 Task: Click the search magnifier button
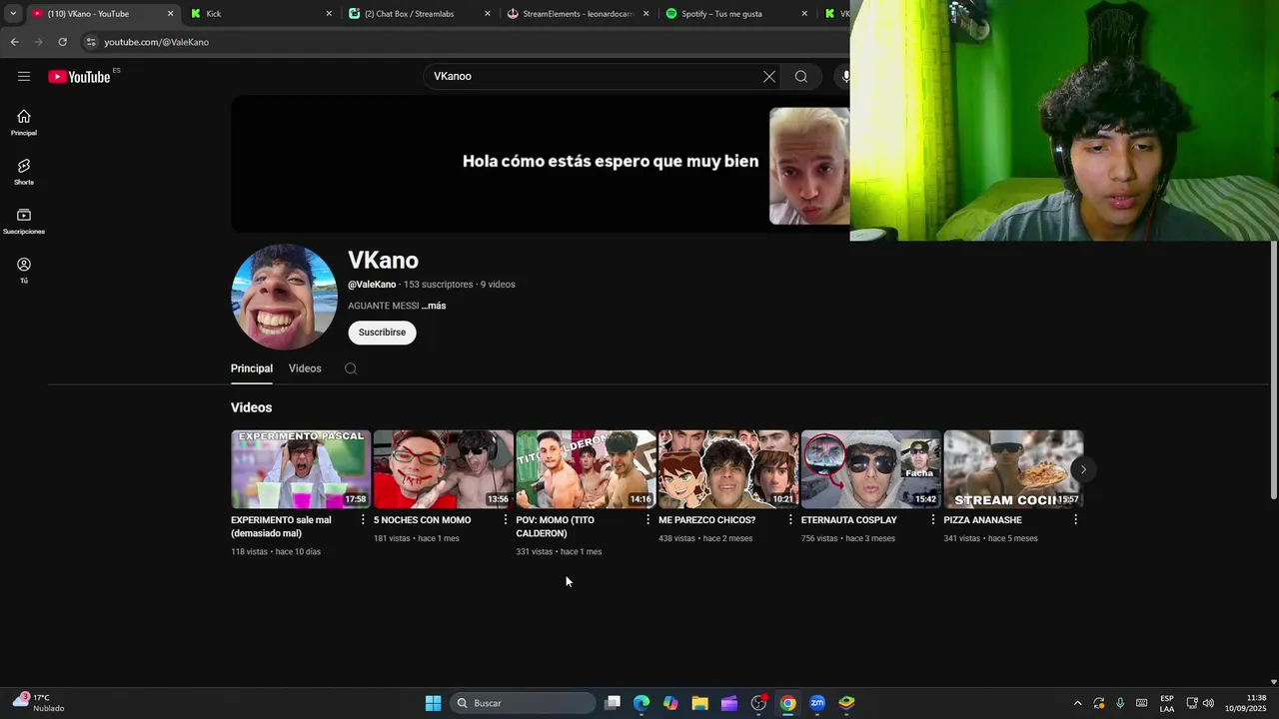point(801,77)
